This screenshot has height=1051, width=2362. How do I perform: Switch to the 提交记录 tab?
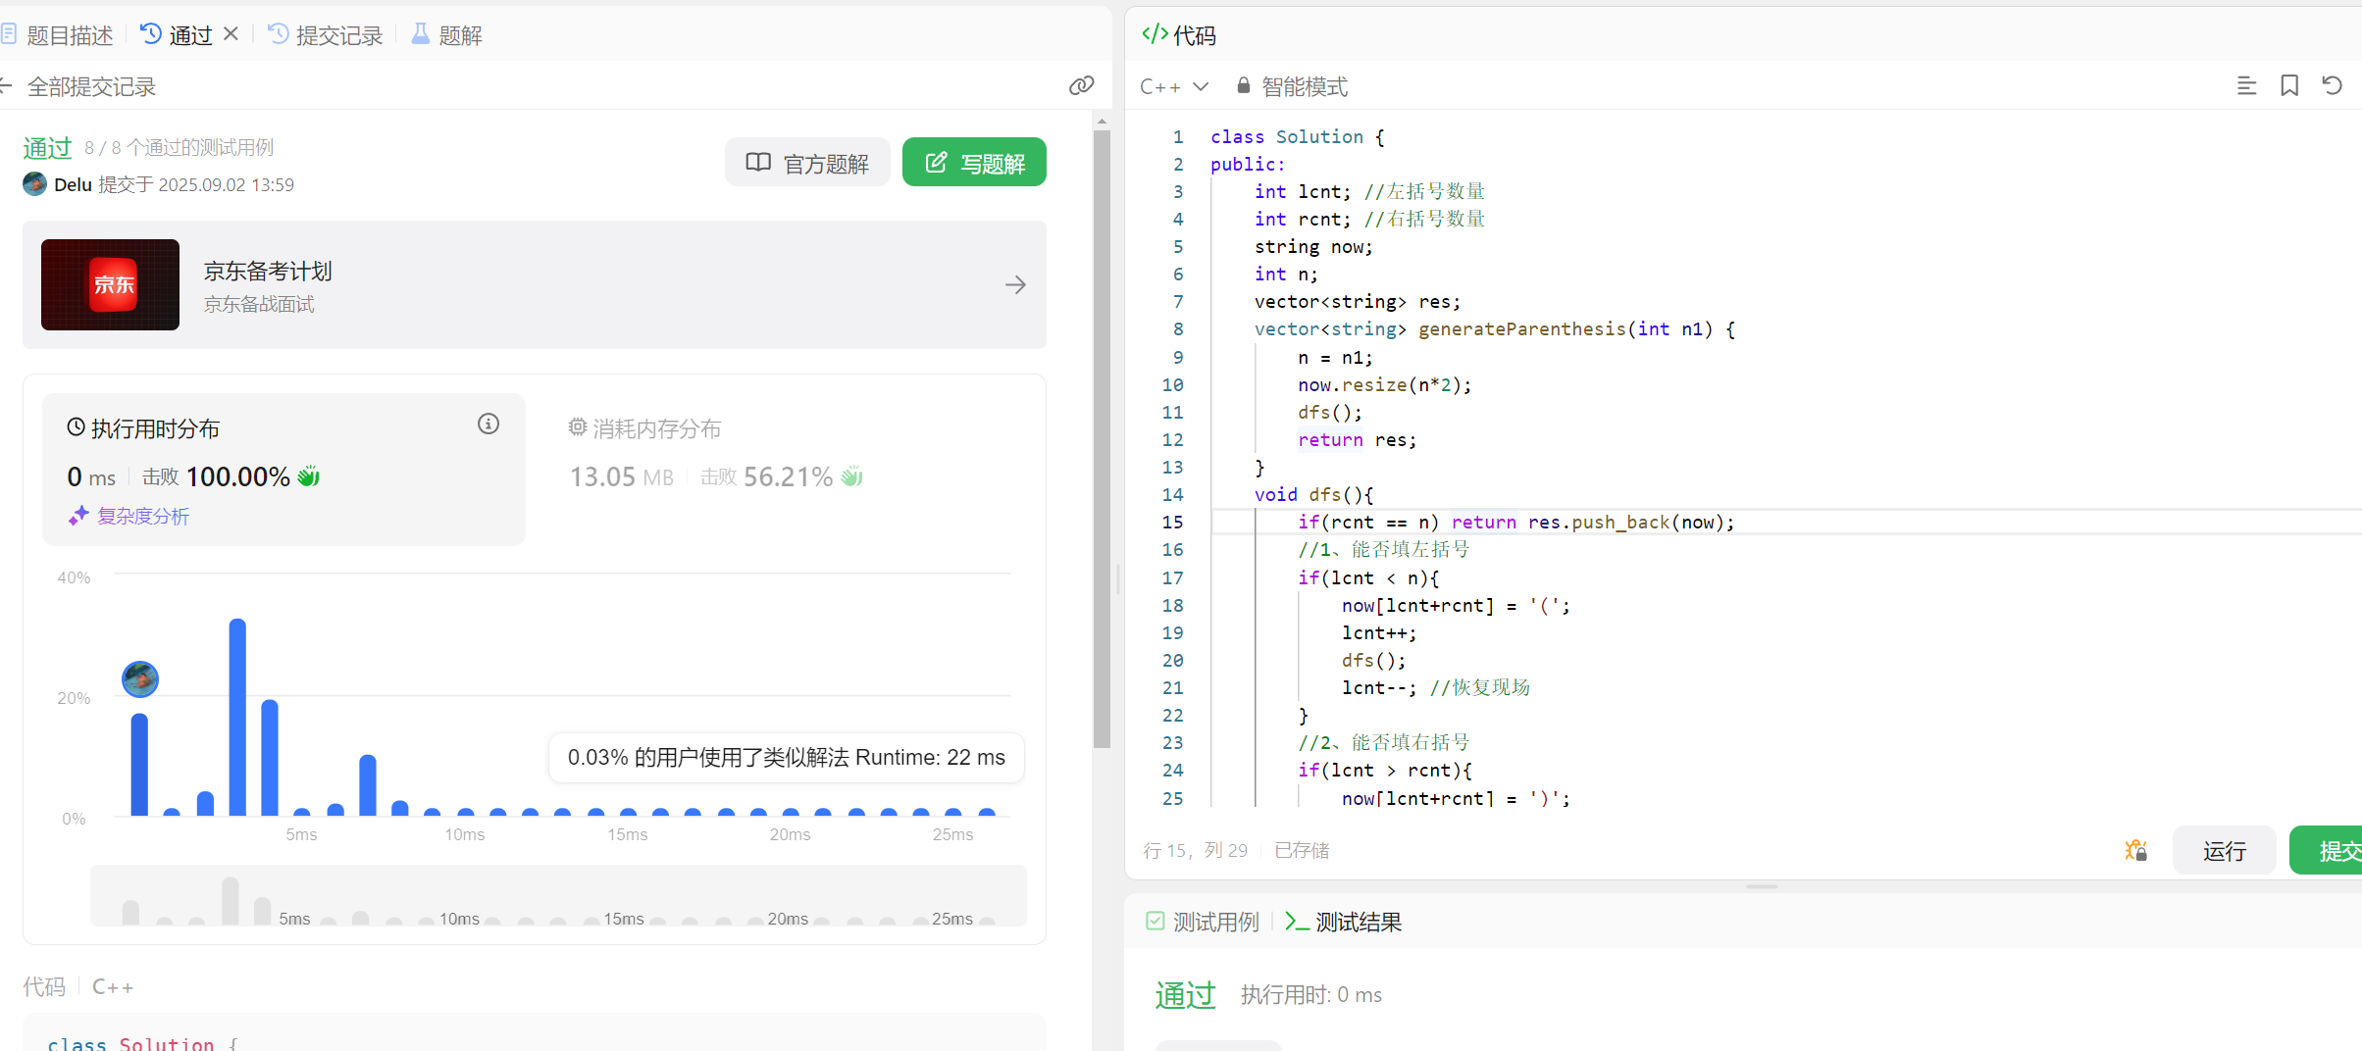[326, 35]
